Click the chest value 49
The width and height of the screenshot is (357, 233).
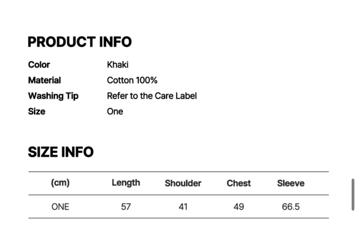[239, 207]
